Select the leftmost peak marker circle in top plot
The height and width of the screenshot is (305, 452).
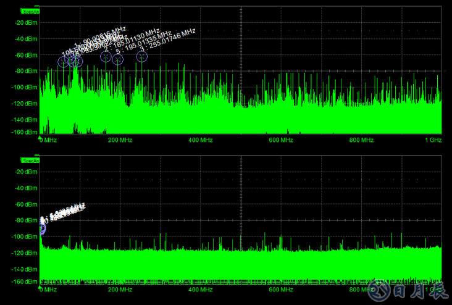(x=64, y=62)
